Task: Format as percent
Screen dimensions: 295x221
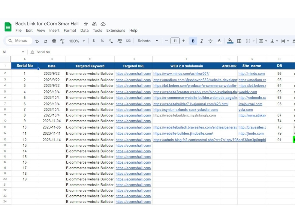Action: pos(102,41)
